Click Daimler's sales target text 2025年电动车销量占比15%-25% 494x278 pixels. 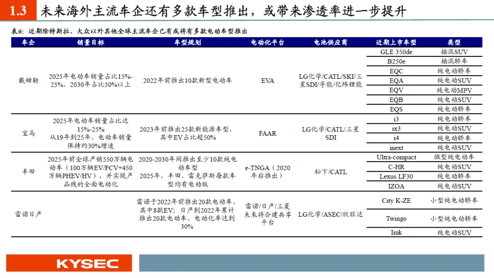91,81
